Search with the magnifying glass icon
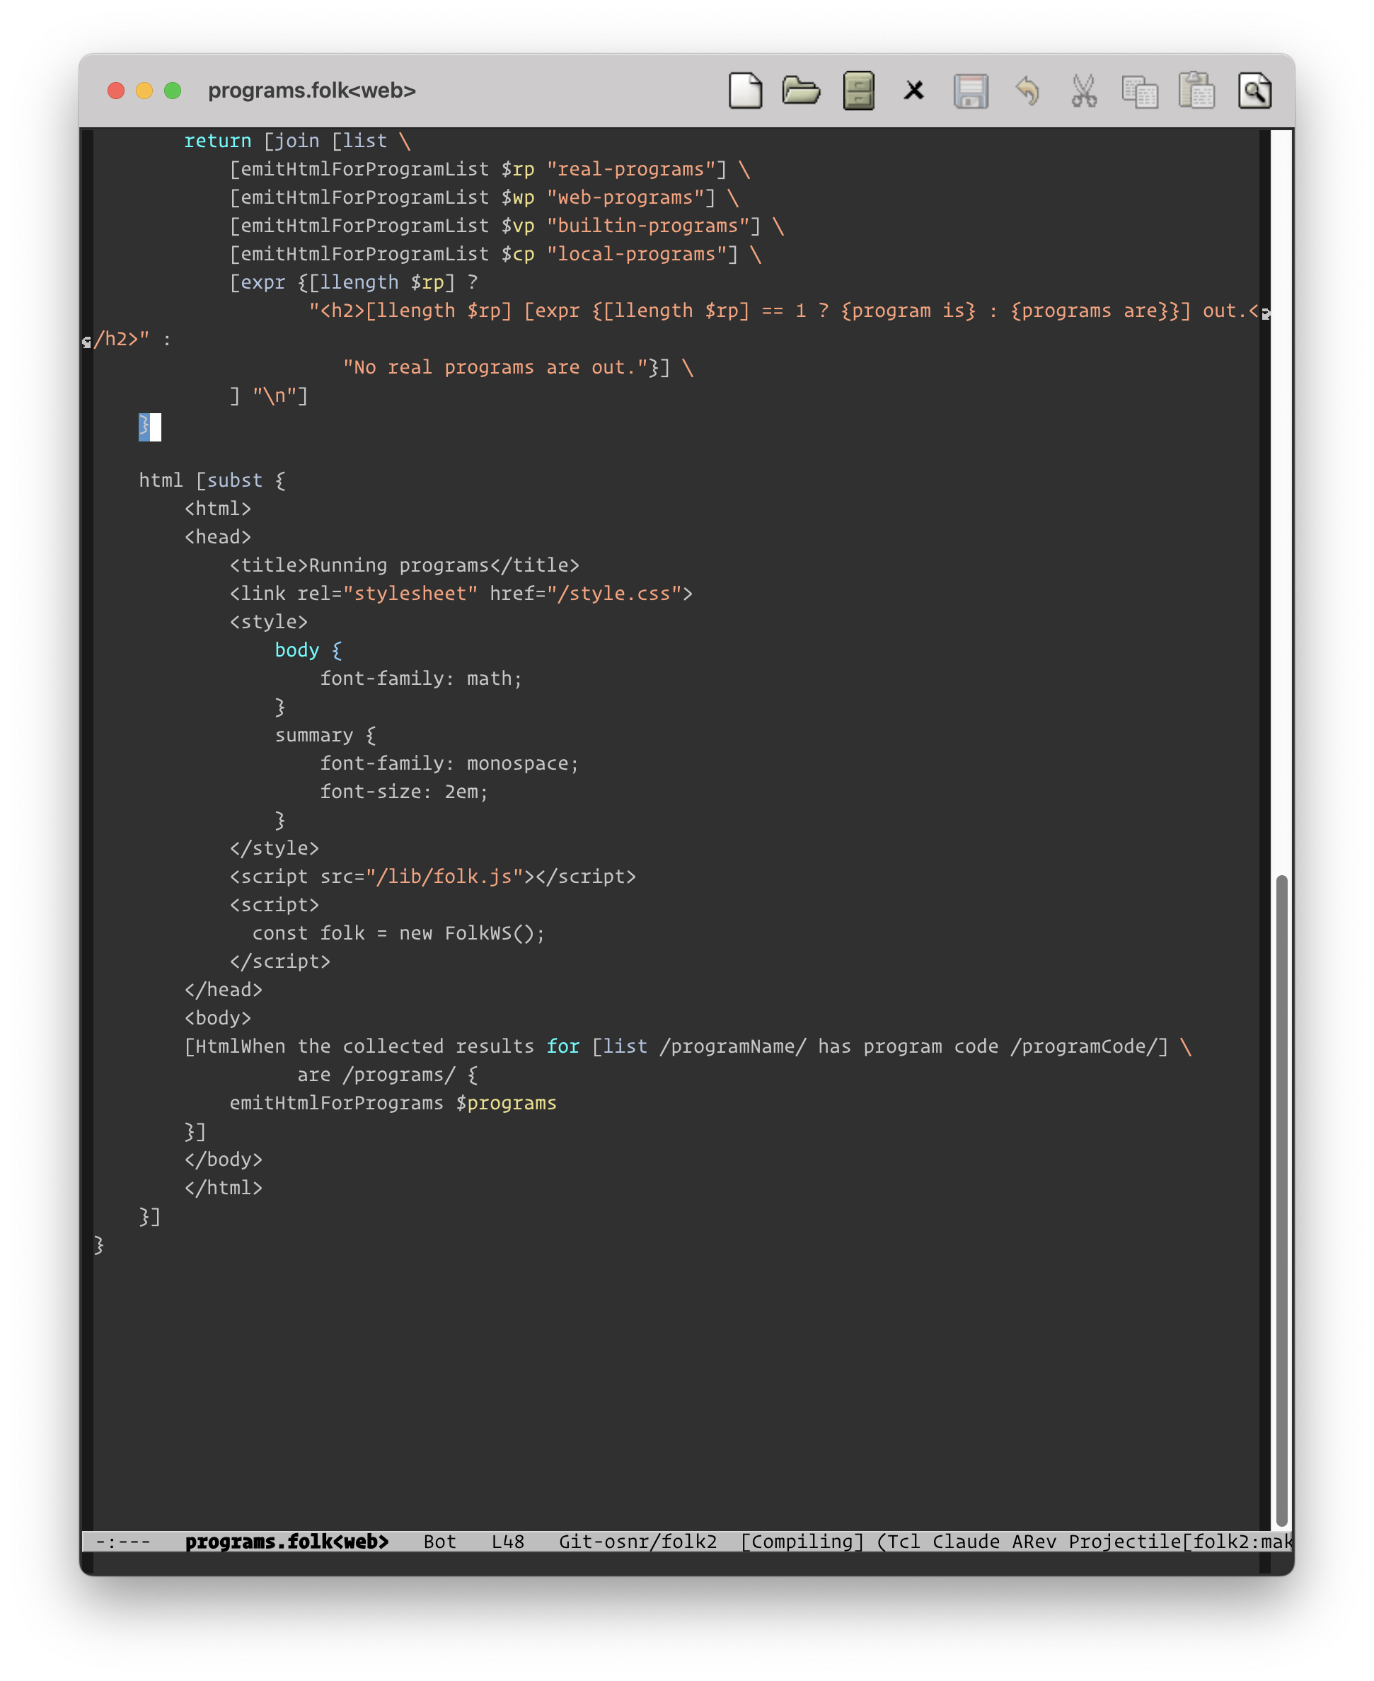Screen dimensions: 1374x1681 tap(1254, 91)
